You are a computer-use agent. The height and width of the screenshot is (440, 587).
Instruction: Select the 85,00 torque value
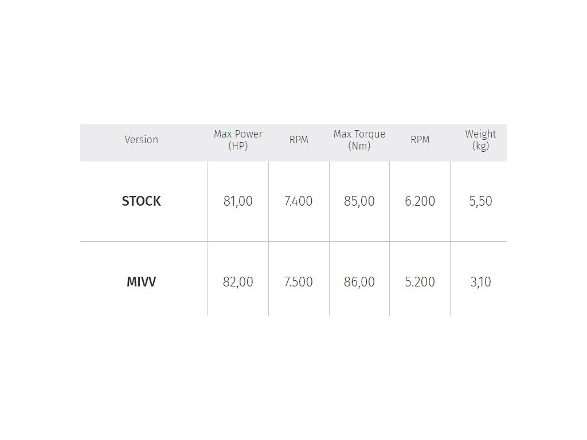pyautogui.click(x=359, y=201)
